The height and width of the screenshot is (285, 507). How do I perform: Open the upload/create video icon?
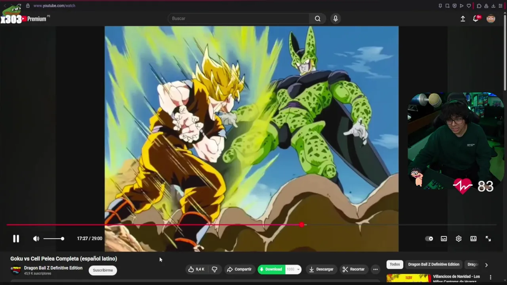tap(463, 19)
